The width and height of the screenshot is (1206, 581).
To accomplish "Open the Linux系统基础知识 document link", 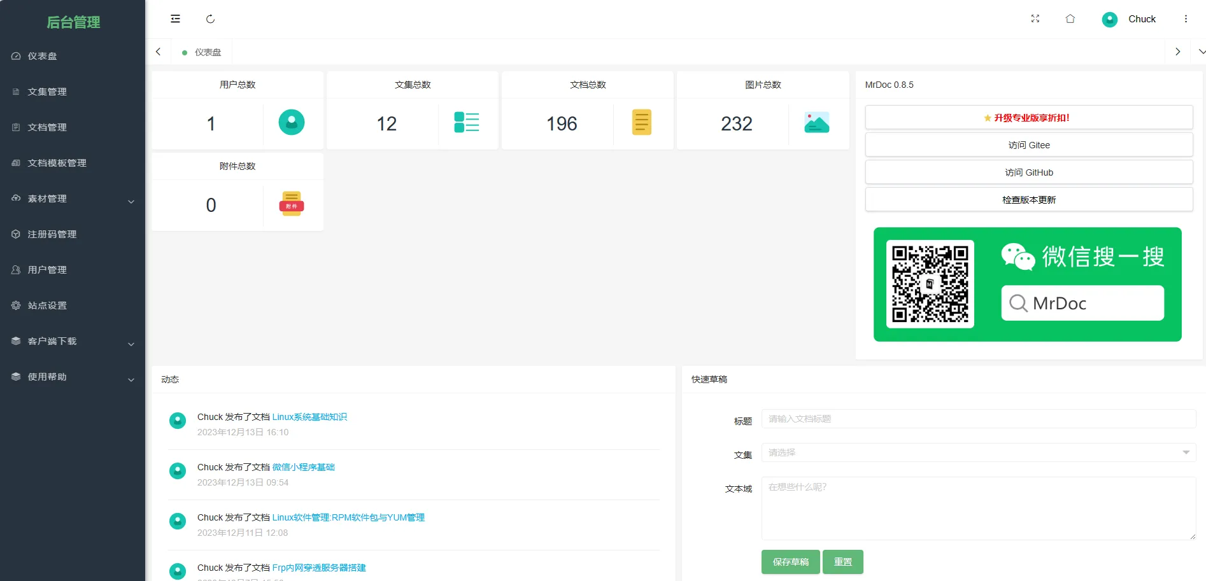I will 309,417.
